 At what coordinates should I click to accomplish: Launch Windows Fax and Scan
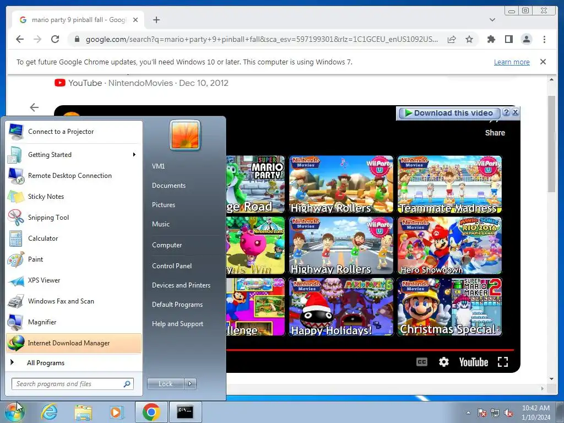click(74, 301)
